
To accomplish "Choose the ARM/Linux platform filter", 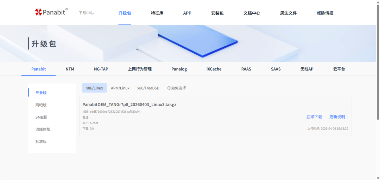I will coord(120,88).
